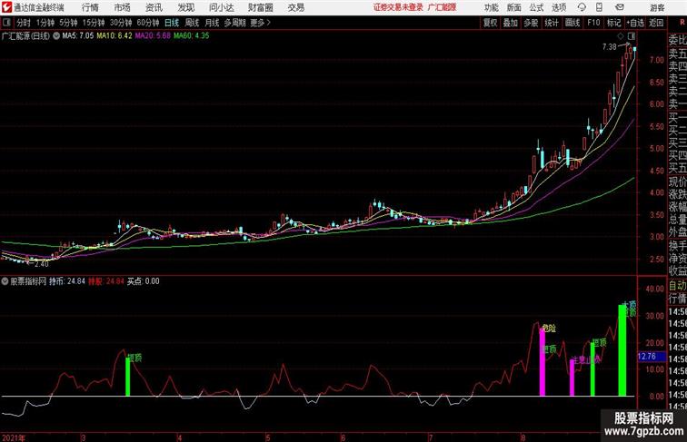Click the 复权 toolbar button
The height and width of the screenshot is (442, 687).
click(x=491, y=23)
